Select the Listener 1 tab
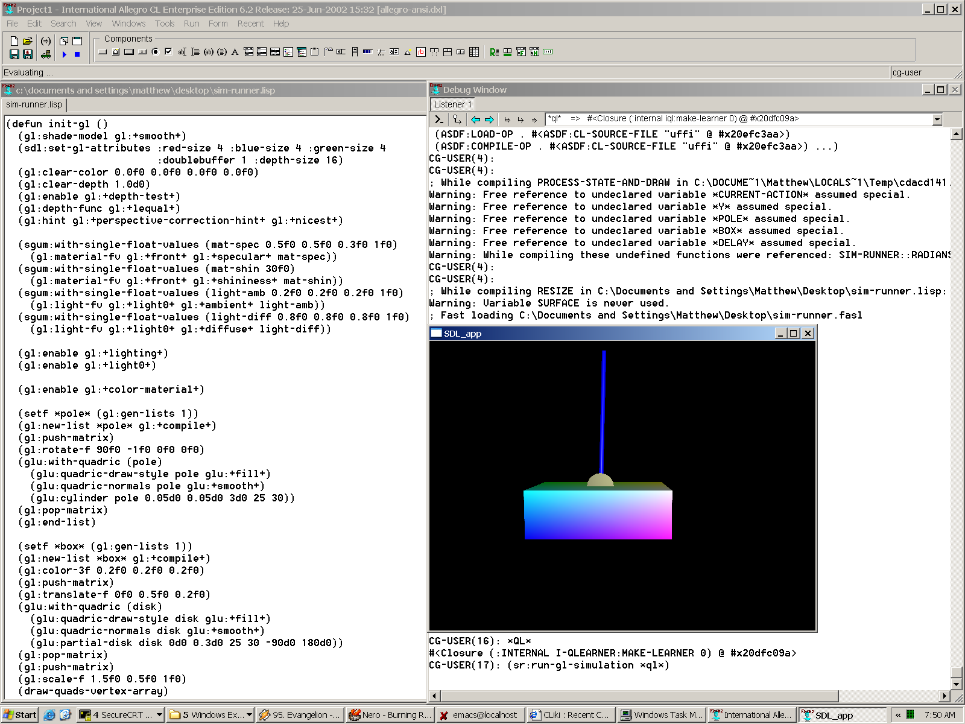 [x=452, y=104]
